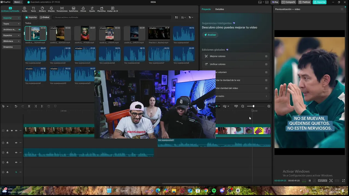The width and height of the screenshot is (349, 196).
Task: Expand the Tuyos sidebar section
Action: coord(19,24)
